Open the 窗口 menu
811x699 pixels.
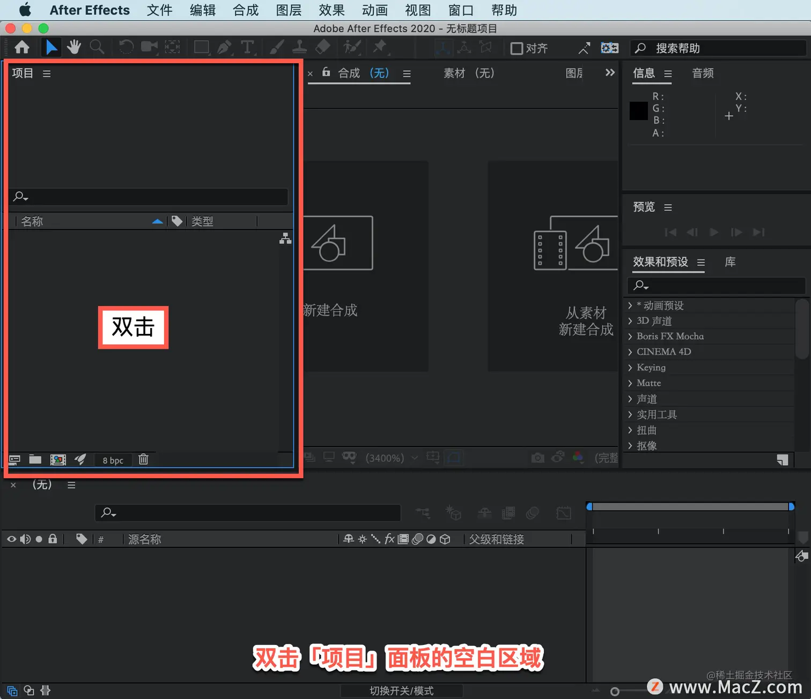pos(461,10)
